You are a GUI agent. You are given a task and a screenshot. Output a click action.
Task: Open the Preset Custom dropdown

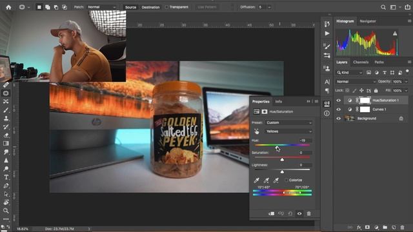click(x=288, y=122)
